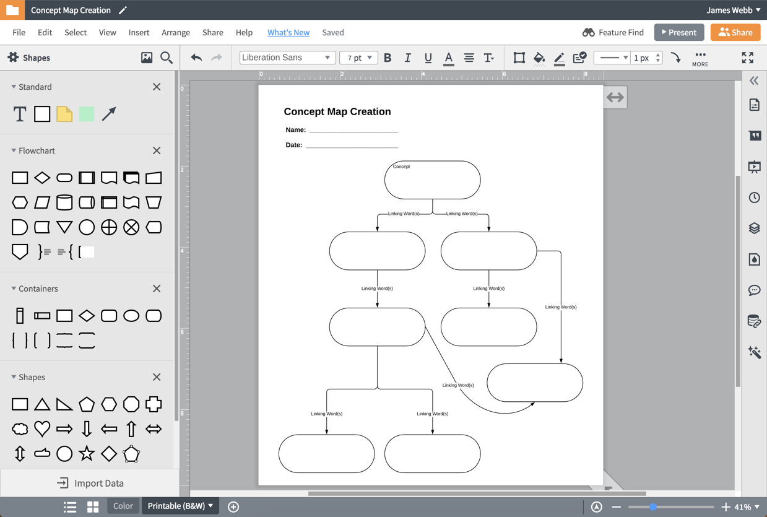This screenshot has height=517, width=767.
Task: Open the Layers panel icon
Action: tap(754, 228)
